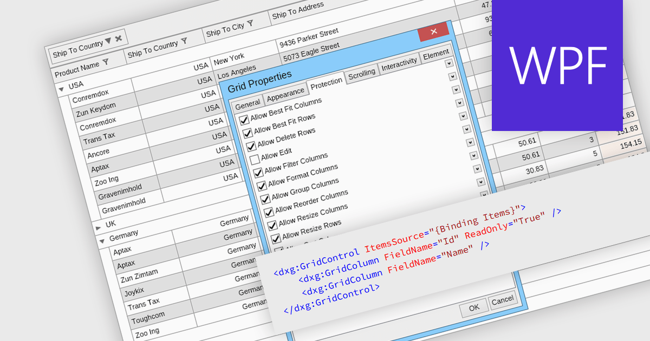The image size is (650, 341).
Task: Click the filter icon on Ship To Country header
Action: pyautogui.click(x=184, y=40)
